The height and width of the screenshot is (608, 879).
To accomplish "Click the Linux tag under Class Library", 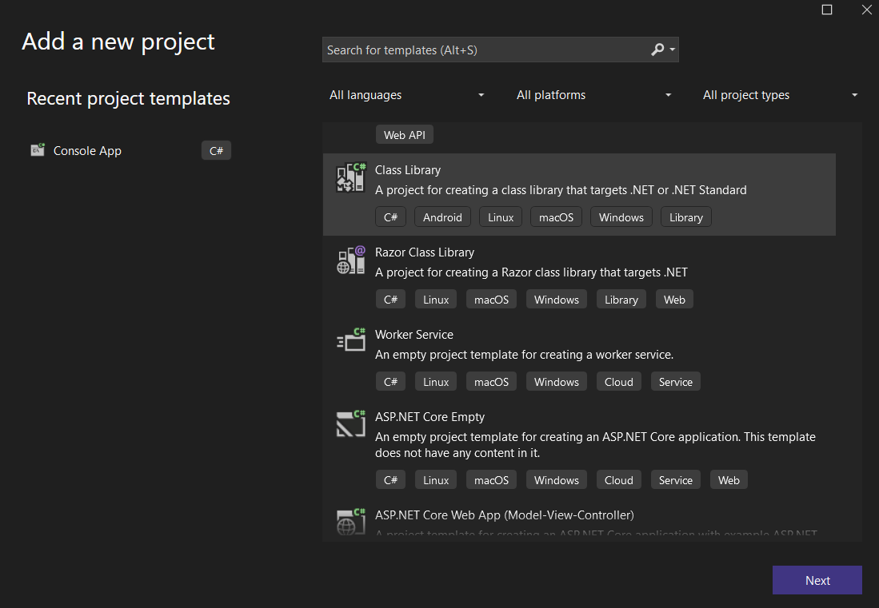I will (501, 217).
